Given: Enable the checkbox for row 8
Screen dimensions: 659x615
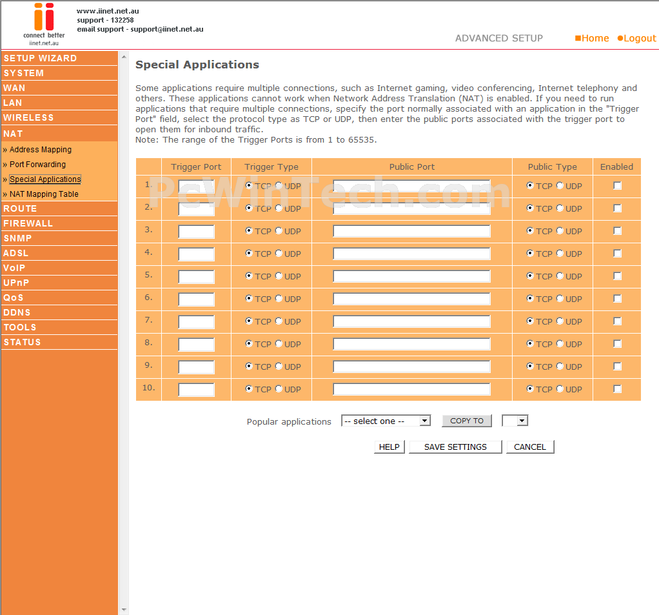Looking at the screenshot, I should point(617,344).
